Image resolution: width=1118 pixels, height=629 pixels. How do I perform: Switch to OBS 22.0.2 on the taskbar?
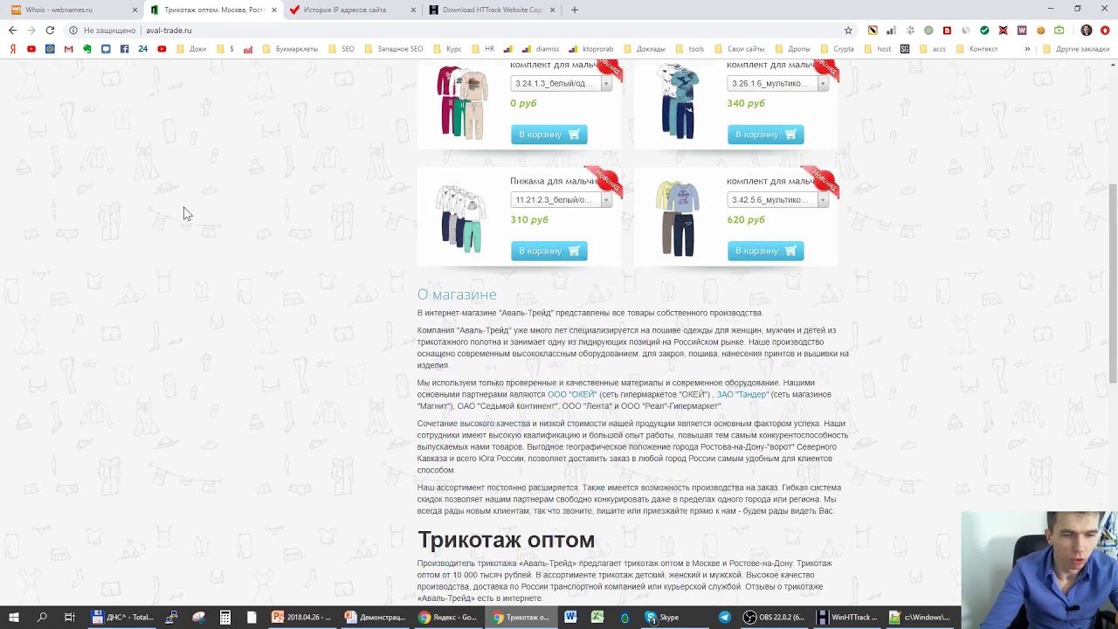(x=774, y=617)
